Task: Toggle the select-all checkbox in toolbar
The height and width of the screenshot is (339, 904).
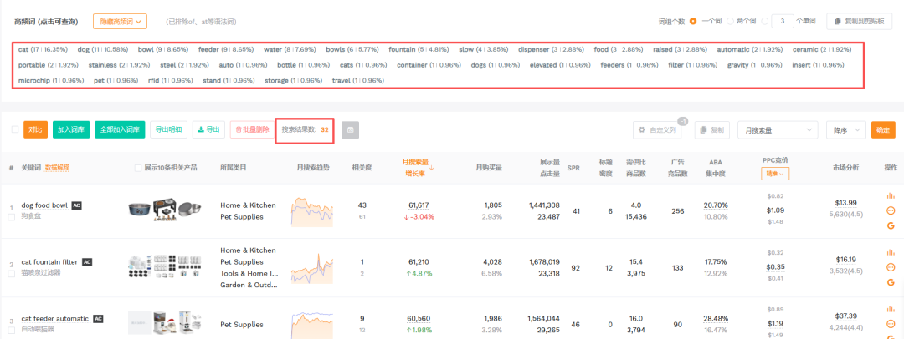Action: click(x=15, y=129)
